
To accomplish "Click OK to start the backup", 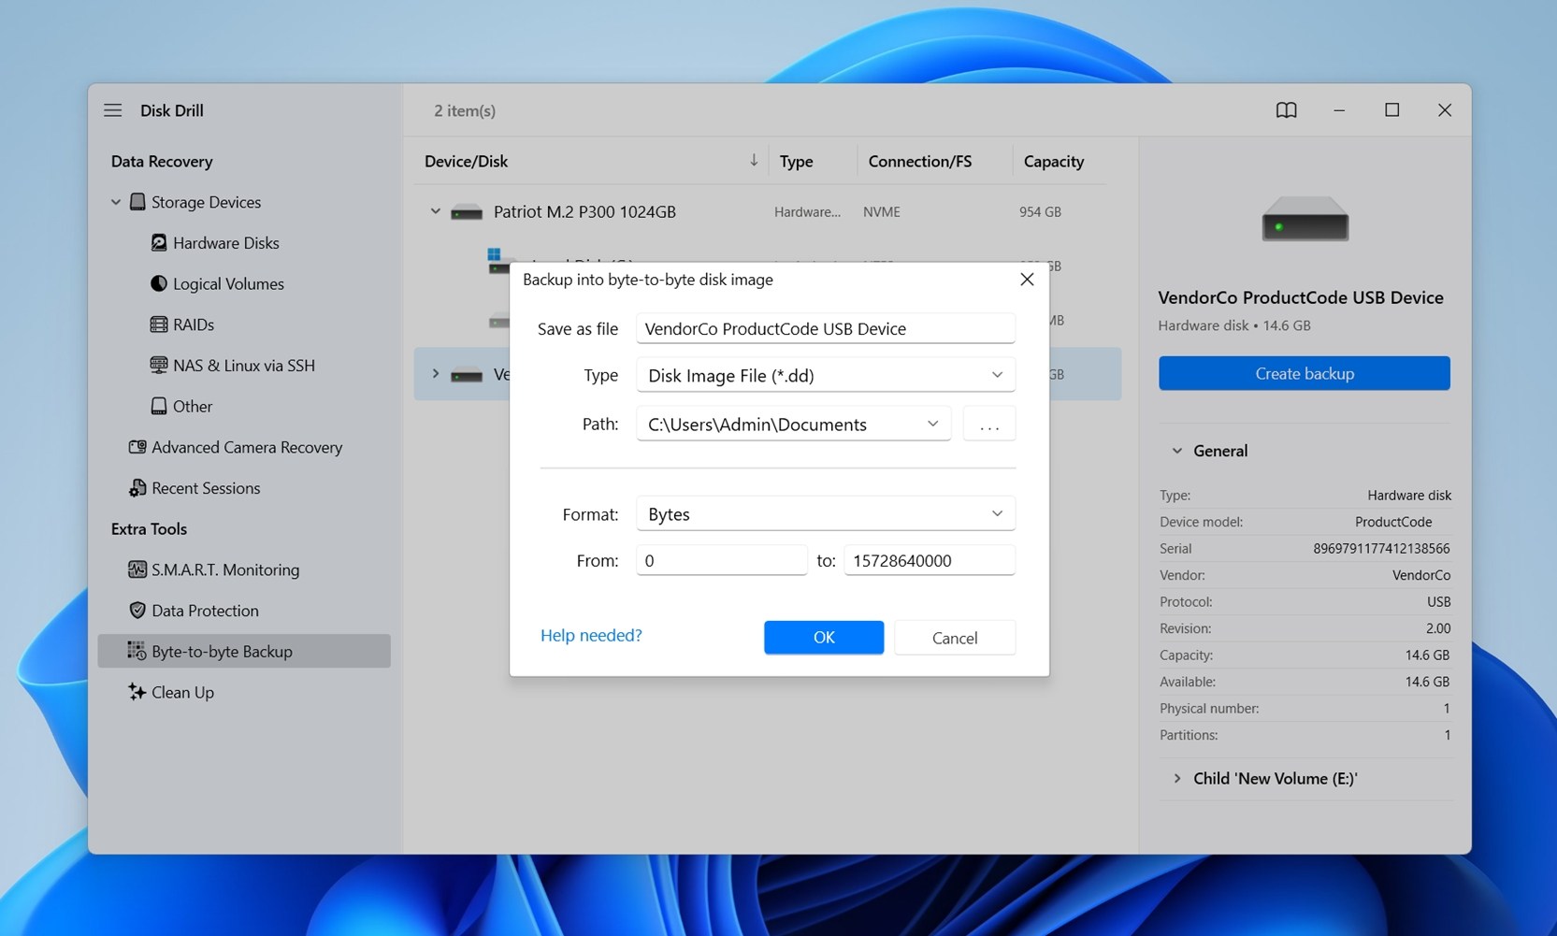I will [x=824, y=637].
